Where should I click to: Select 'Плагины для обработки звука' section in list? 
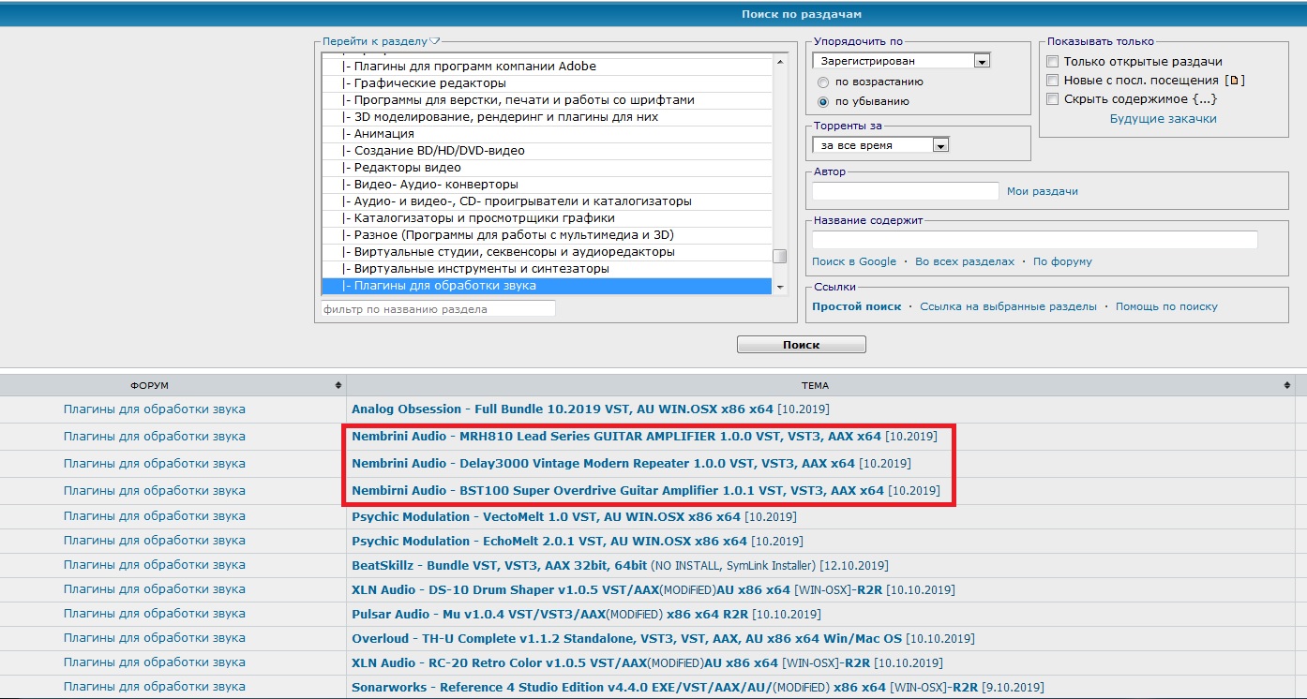pos(547,286)
